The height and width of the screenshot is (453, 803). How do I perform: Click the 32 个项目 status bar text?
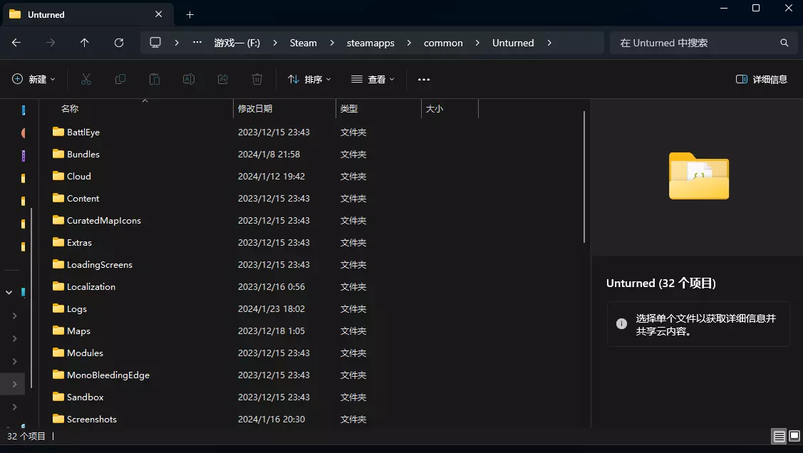tap(26, 436)
